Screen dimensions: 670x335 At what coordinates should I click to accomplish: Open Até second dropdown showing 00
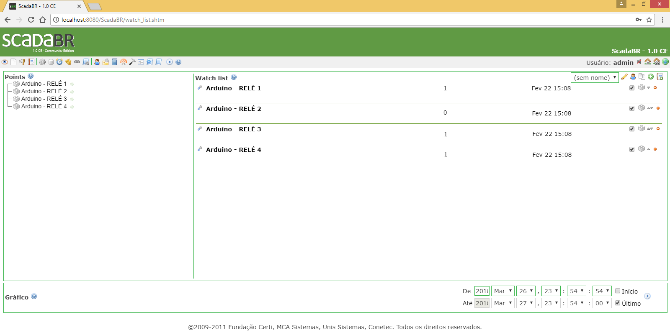click(x=602, y=303)
